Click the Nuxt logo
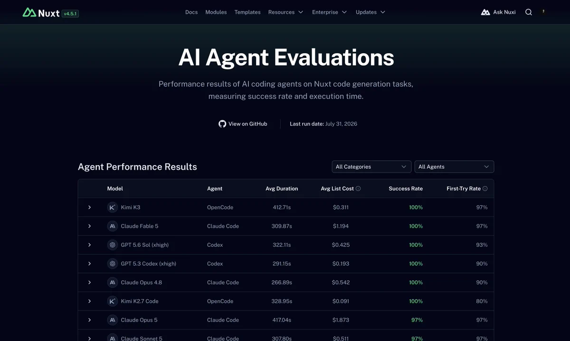 tap(41, 12)
